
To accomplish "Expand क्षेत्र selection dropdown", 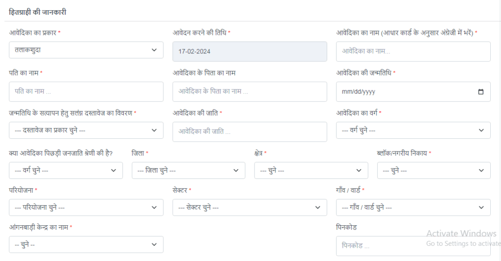I will tap(311, 171).
